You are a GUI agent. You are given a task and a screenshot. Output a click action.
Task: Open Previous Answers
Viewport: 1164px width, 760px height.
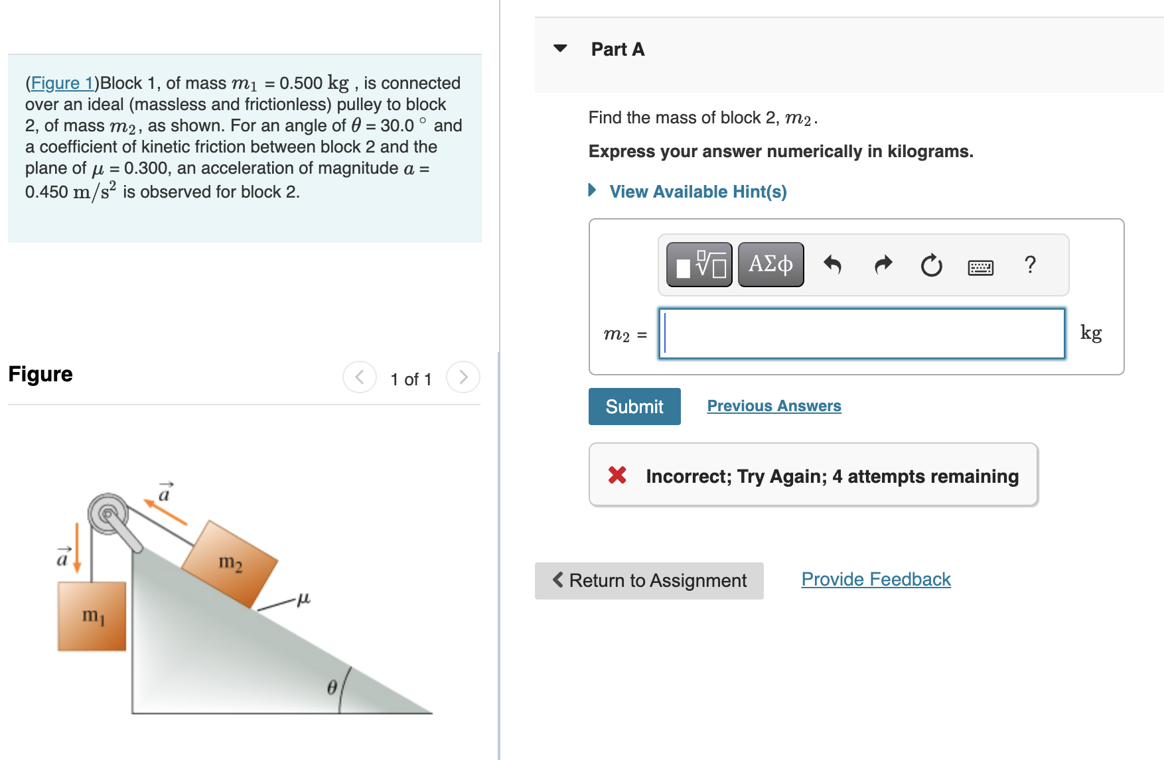773,405
